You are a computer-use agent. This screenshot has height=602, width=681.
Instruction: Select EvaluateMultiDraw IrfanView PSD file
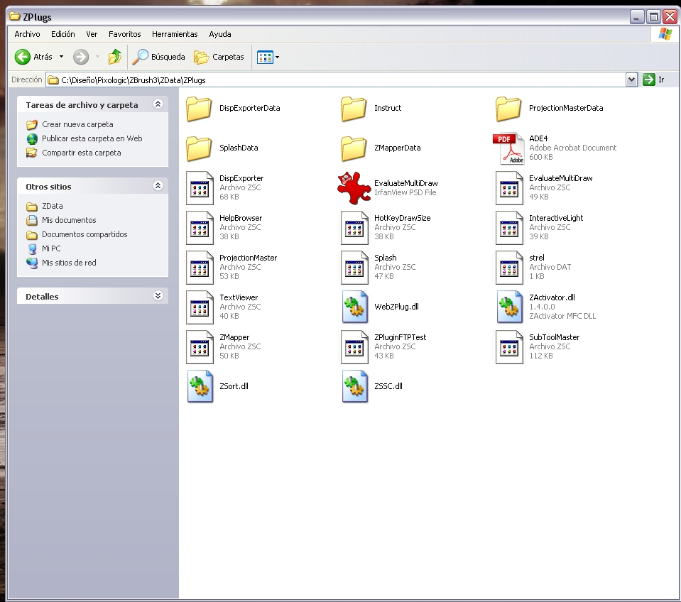tap(388, 187)
